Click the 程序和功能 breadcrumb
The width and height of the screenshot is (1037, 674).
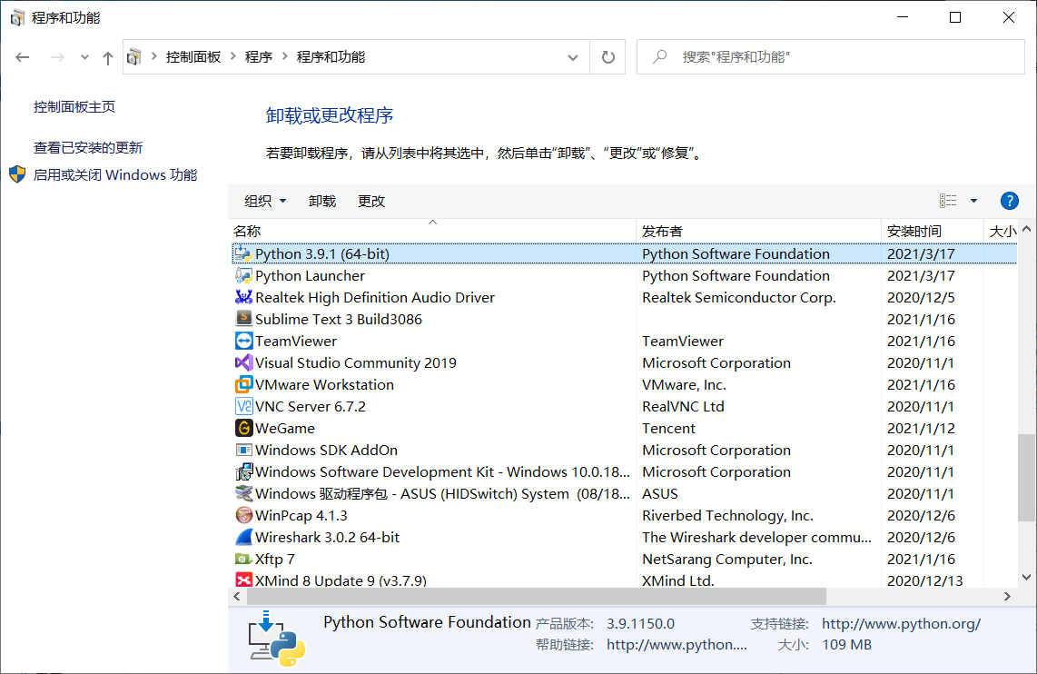pyautogui.click(x=331, y=57)
